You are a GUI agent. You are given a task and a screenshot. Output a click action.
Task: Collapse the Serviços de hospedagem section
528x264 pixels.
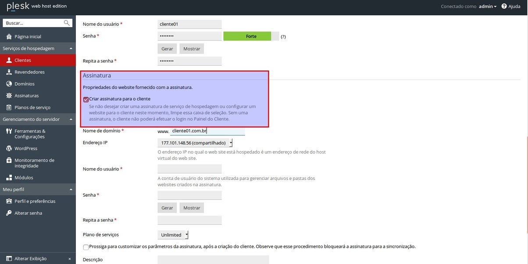click(71, 49)
